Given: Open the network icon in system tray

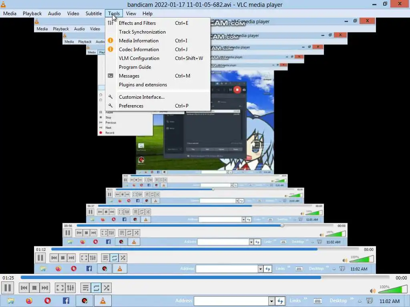Looking at the screenshot, I should click(x=370, y=301).
